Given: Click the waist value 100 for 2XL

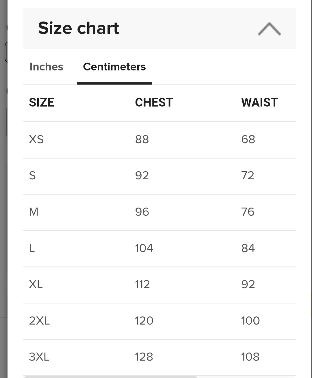Looking at the screenshot, I should [x=250, y=321].
